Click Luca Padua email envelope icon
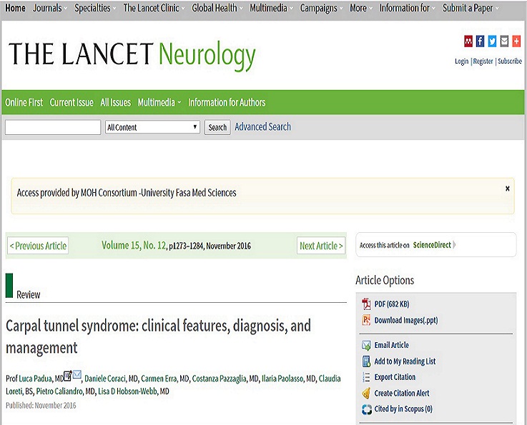The height and width of the screenshot is (425, 527). pos(77,374)
